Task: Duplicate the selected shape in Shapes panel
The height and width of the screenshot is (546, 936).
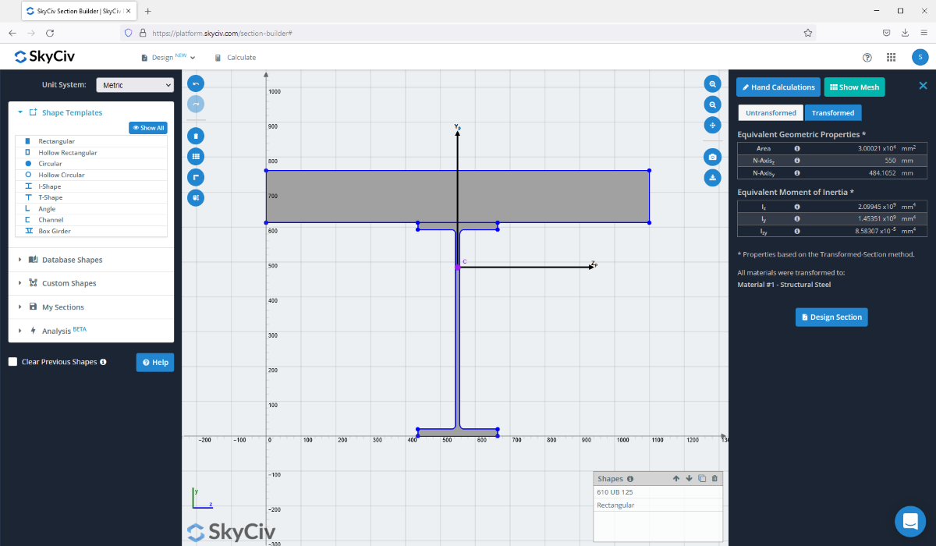Action: (x=701, y=478)
